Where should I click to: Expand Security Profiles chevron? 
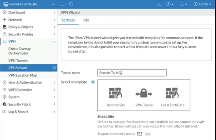click(x=54, y=34)
